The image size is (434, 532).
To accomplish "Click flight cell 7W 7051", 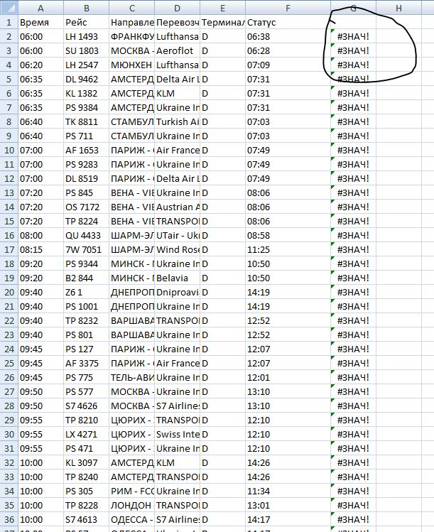I will point(85,249).
